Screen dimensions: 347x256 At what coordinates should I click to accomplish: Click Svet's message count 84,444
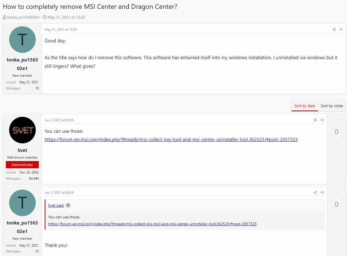(34, 179)
